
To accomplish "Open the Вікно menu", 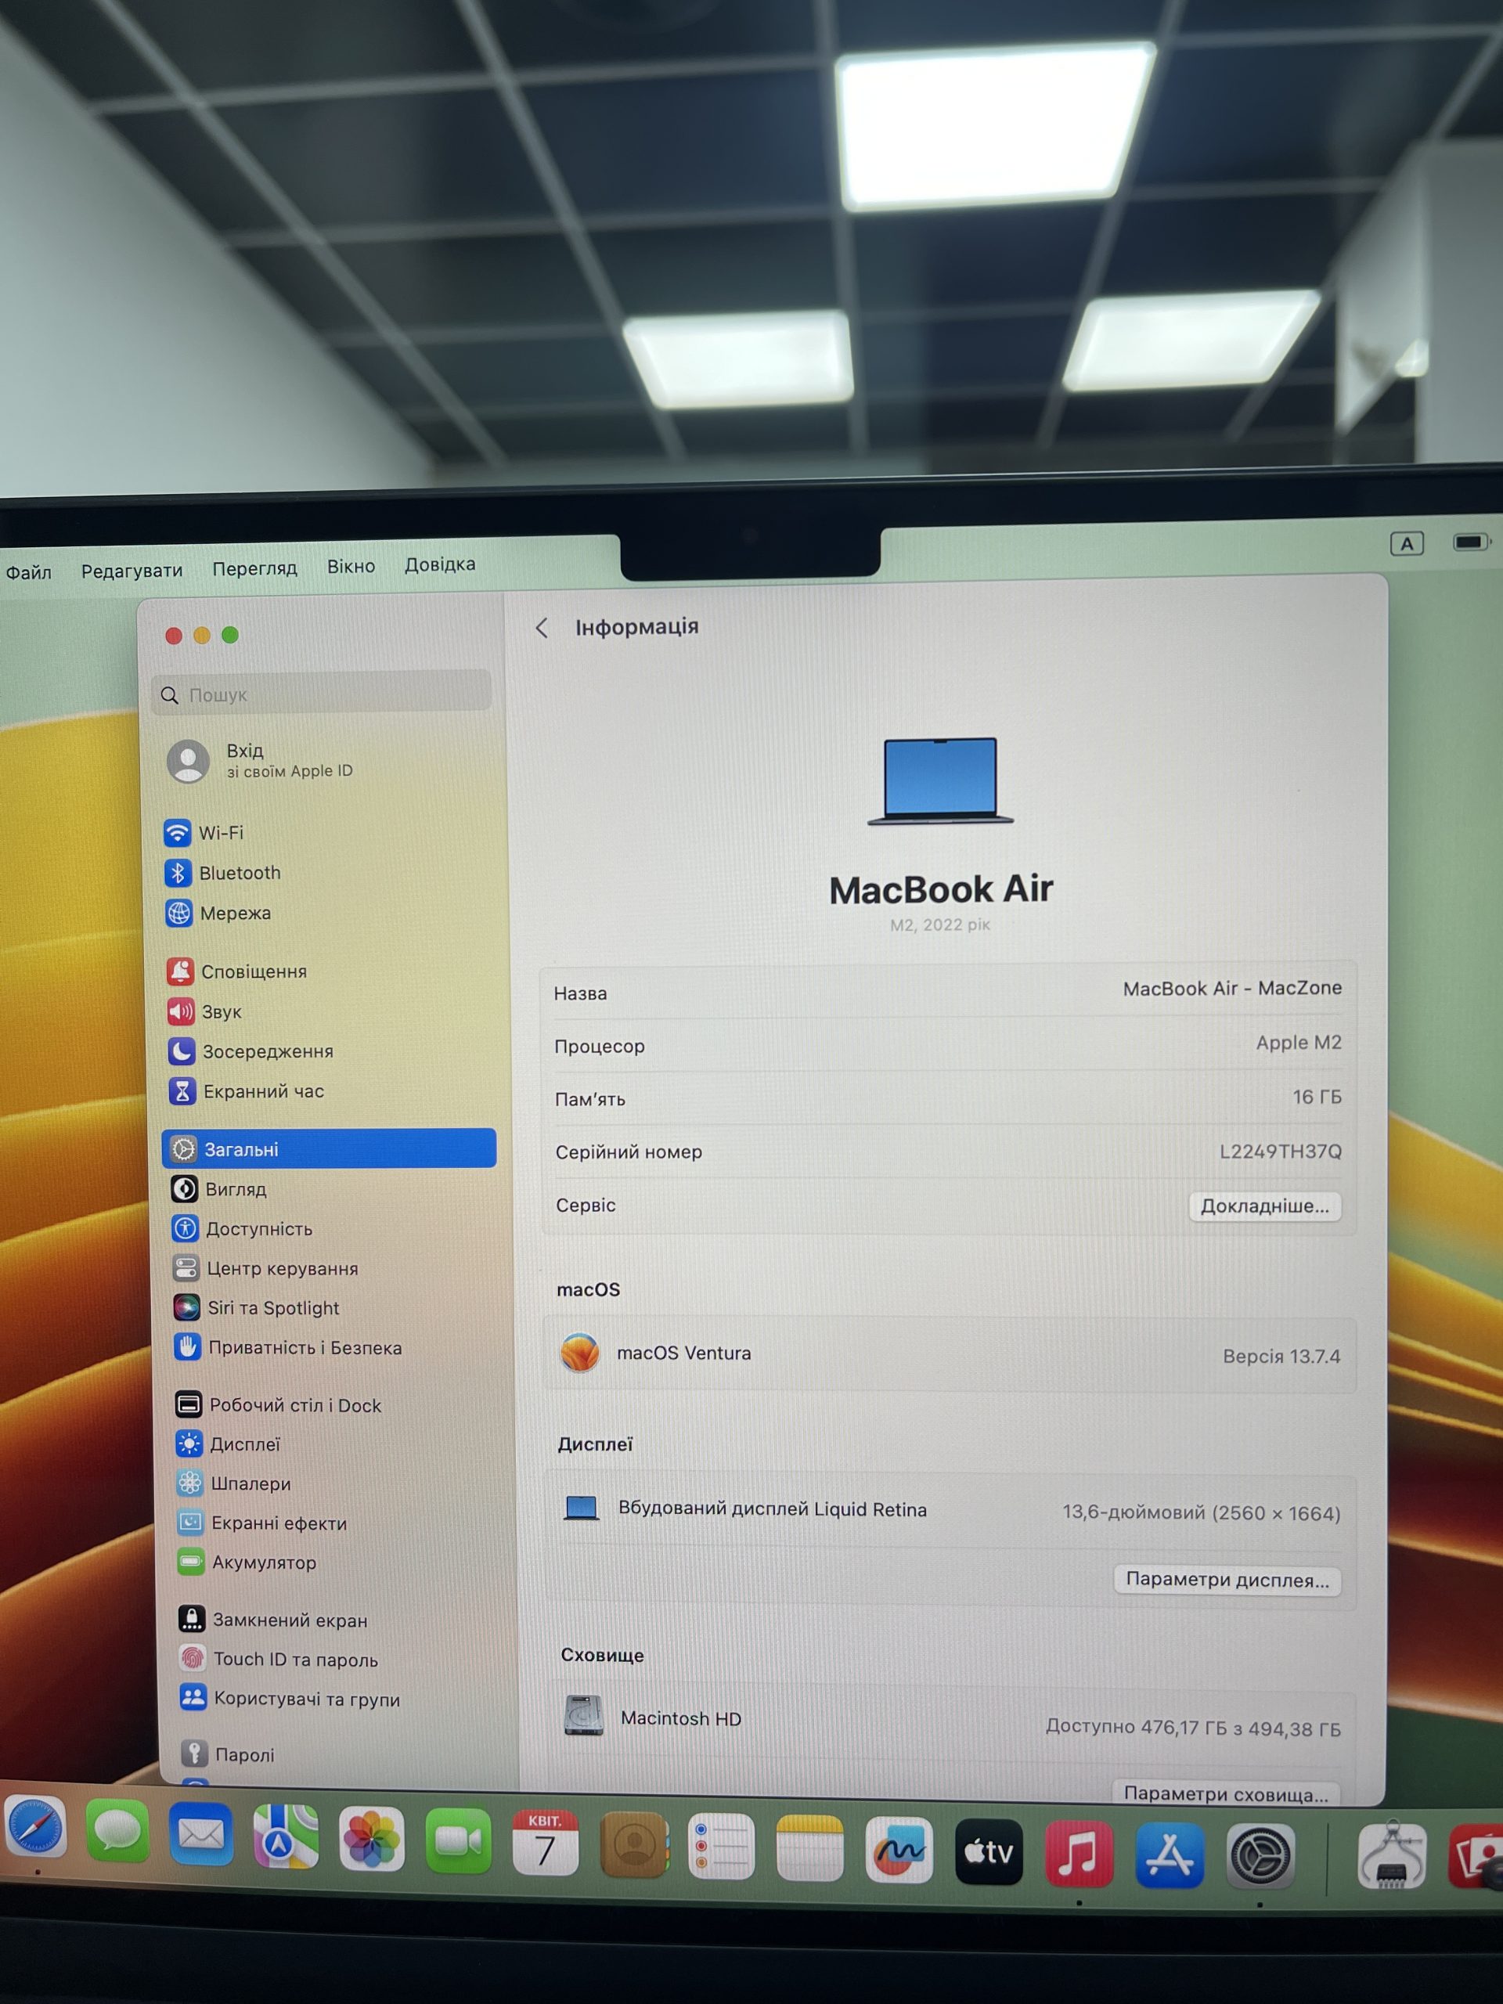I will click(351, 566).
